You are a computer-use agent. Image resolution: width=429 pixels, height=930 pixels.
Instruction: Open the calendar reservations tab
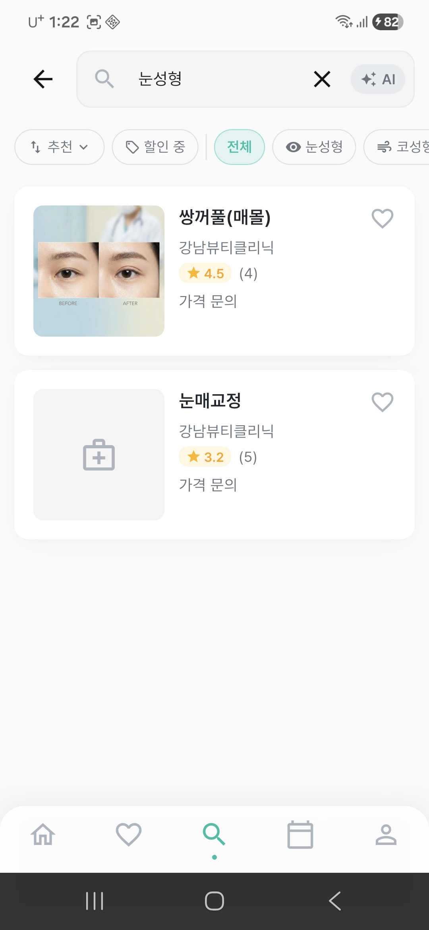(300, 834)
